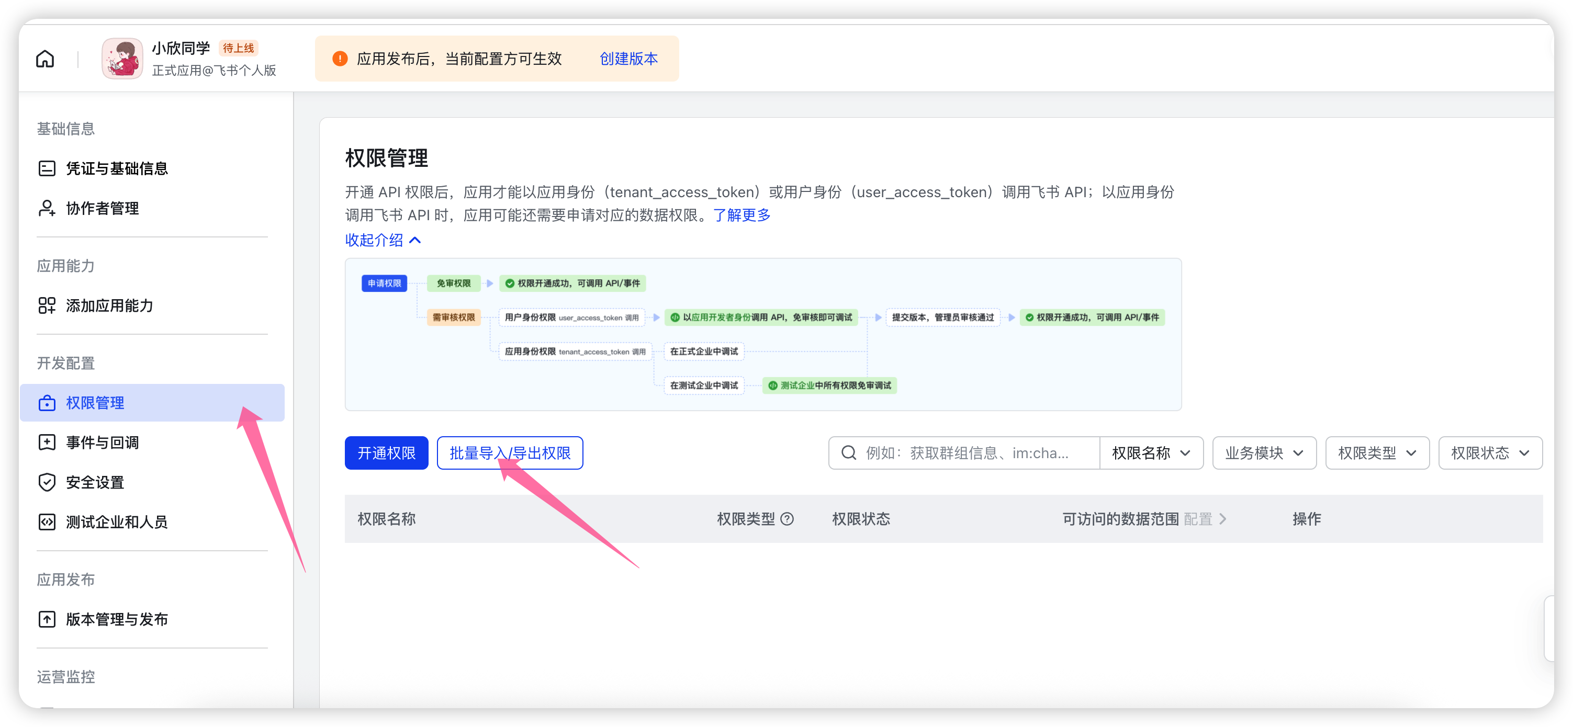Click the 创建版本 link in banner

pos(628,59)
